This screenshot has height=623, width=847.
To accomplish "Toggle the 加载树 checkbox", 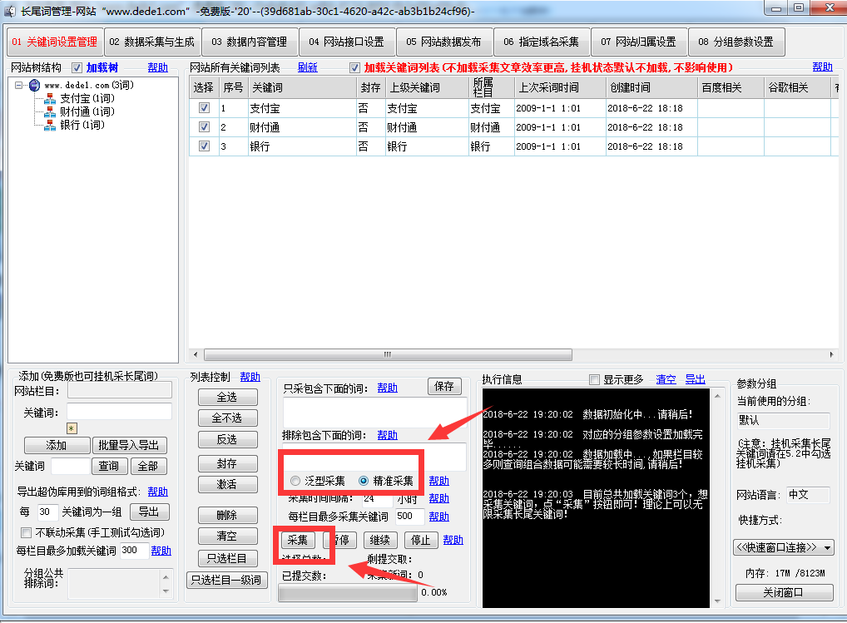I will pyautogui.click(x=77, y=67).
